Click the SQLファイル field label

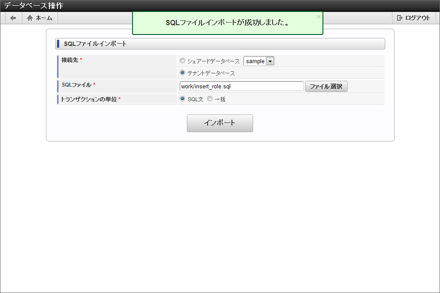(x=76, y=84)
